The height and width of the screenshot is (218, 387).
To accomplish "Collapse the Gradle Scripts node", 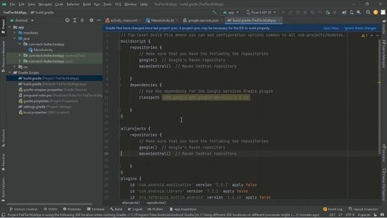I will 10,73.
